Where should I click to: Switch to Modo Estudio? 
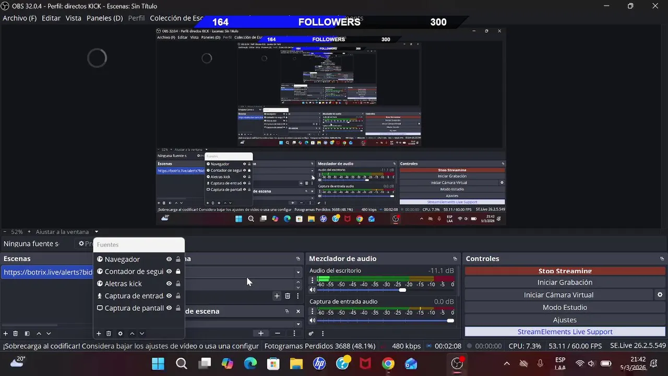[x=565, y=308]
